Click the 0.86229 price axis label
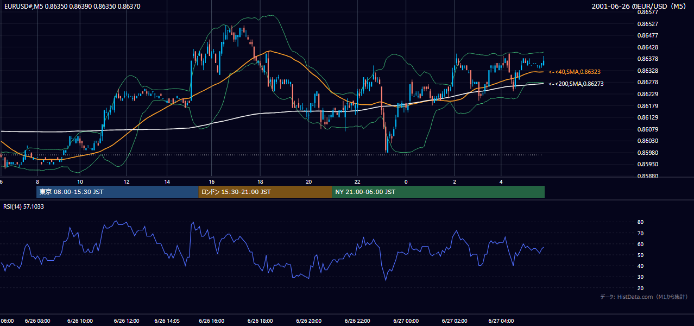Image resolution: width=694 pixels, height=326 pixels. [x=648, y=94]
